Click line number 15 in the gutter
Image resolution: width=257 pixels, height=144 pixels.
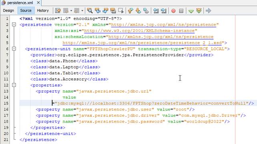[x=6, y=103]
